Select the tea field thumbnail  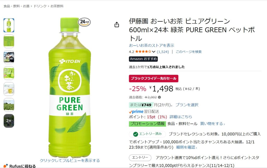[x=9, y=105]
